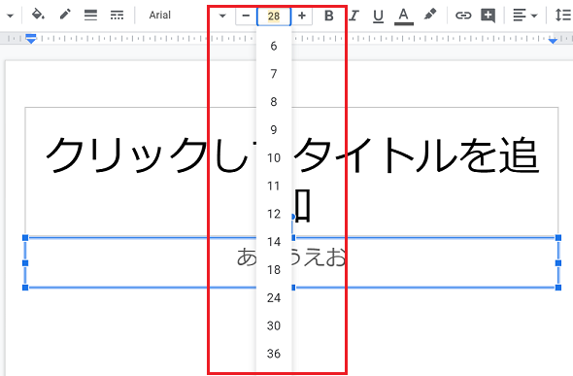
Task: Choose text color with the A icon
Action: 404,17
